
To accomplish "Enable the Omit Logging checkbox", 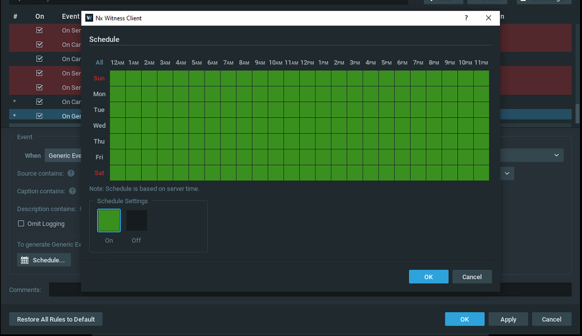I will pos(21,224).
